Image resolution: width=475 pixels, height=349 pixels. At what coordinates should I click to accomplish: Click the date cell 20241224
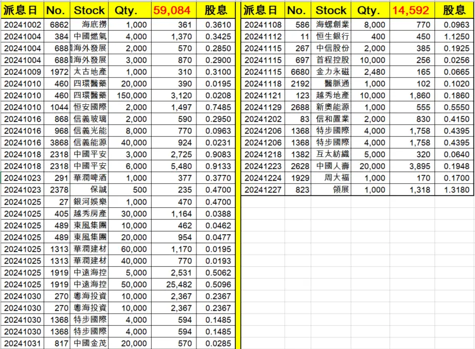263,178
